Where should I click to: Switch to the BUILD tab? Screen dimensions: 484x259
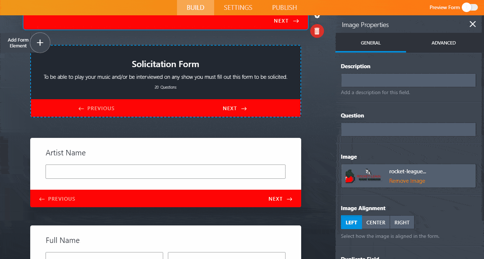[196, 8]
